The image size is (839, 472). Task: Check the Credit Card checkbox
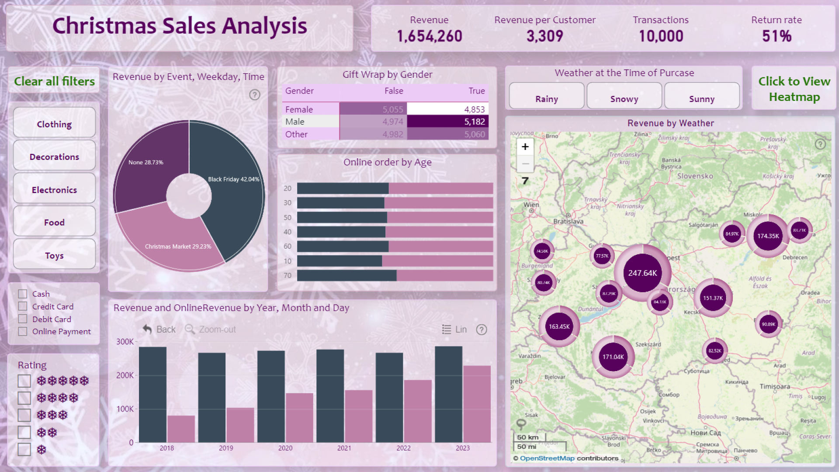click(23, 306)
